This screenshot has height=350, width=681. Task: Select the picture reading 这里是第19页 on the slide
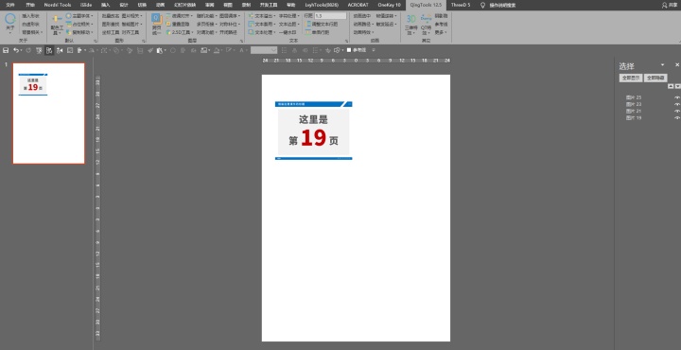[314, 131]
